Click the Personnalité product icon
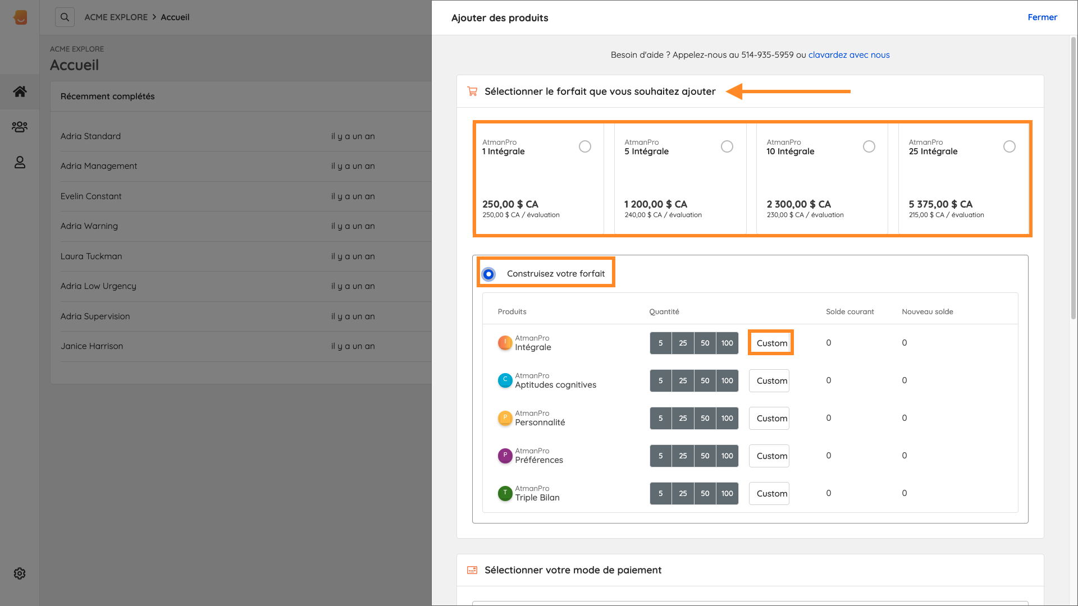This screenshot has height=606, width=1078. pos(505,417)
